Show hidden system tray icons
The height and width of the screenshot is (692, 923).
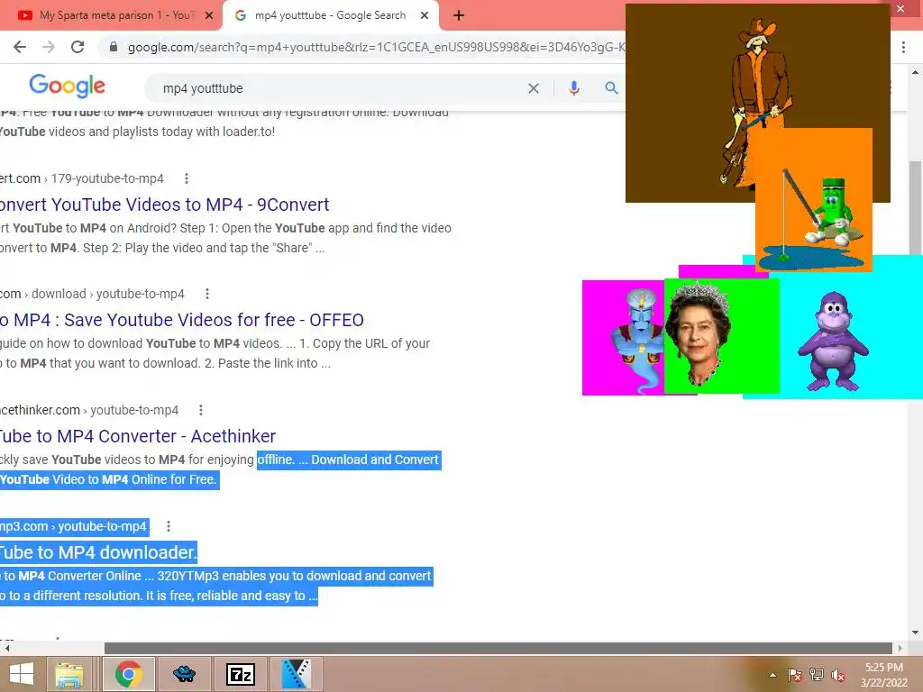pyautogui.click(x=772, y=676)
